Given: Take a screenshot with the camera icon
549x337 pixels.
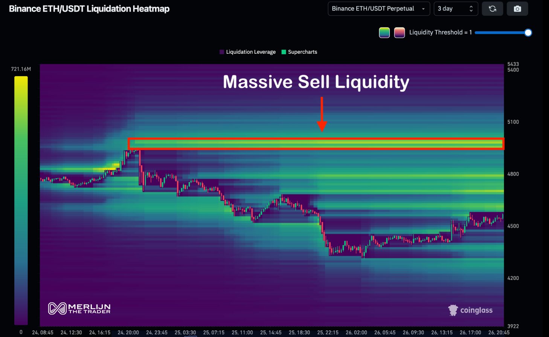Looking at the screenshot, I should tap(517, 9).
